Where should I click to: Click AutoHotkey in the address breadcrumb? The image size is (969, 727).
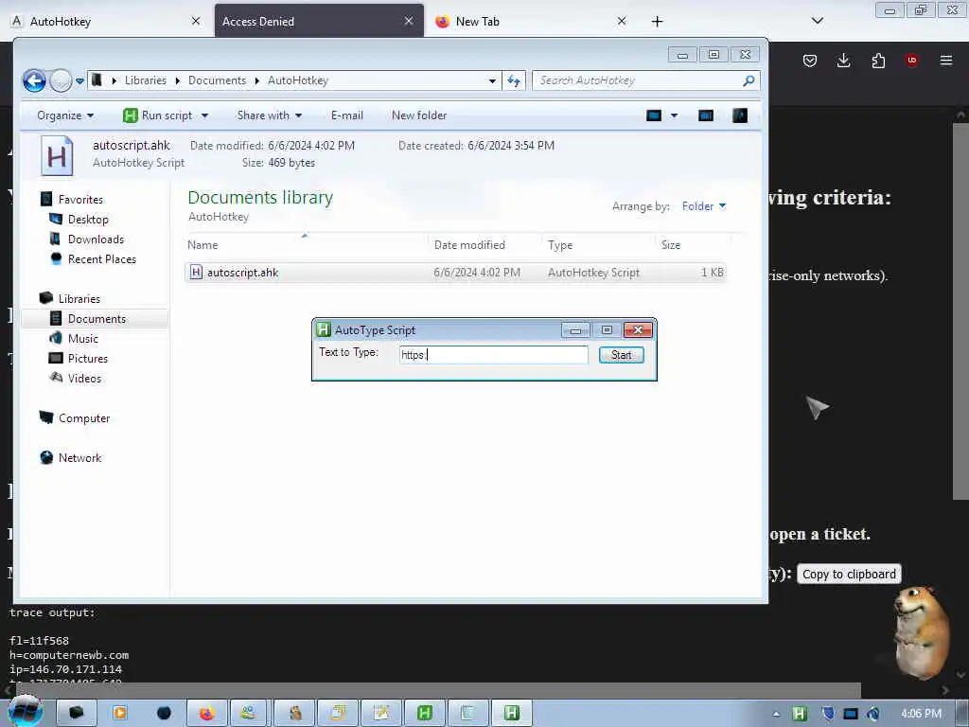click(298, 80)
